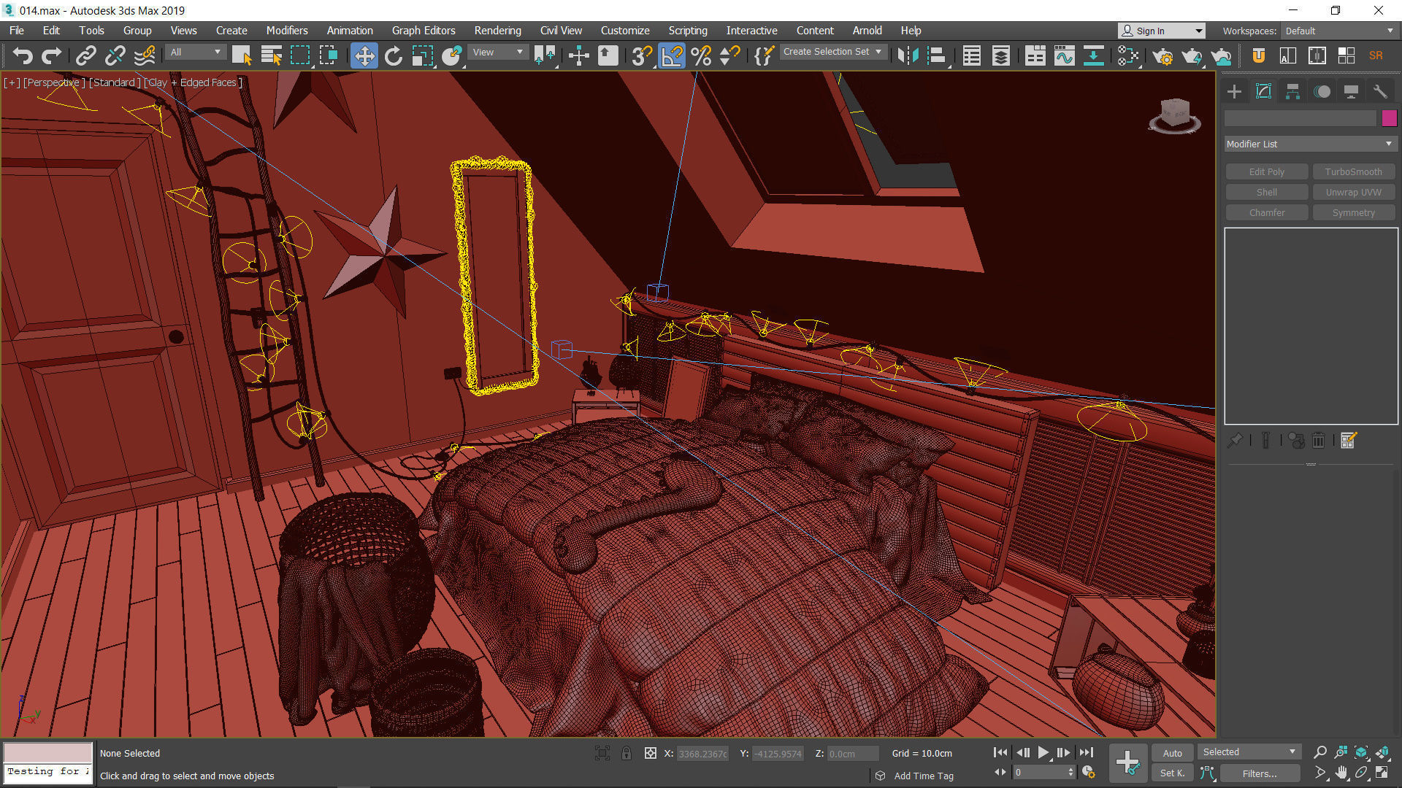The image size is (1402, 788).
Task: Activate Select and Move tool
Action: pos(364,55)
